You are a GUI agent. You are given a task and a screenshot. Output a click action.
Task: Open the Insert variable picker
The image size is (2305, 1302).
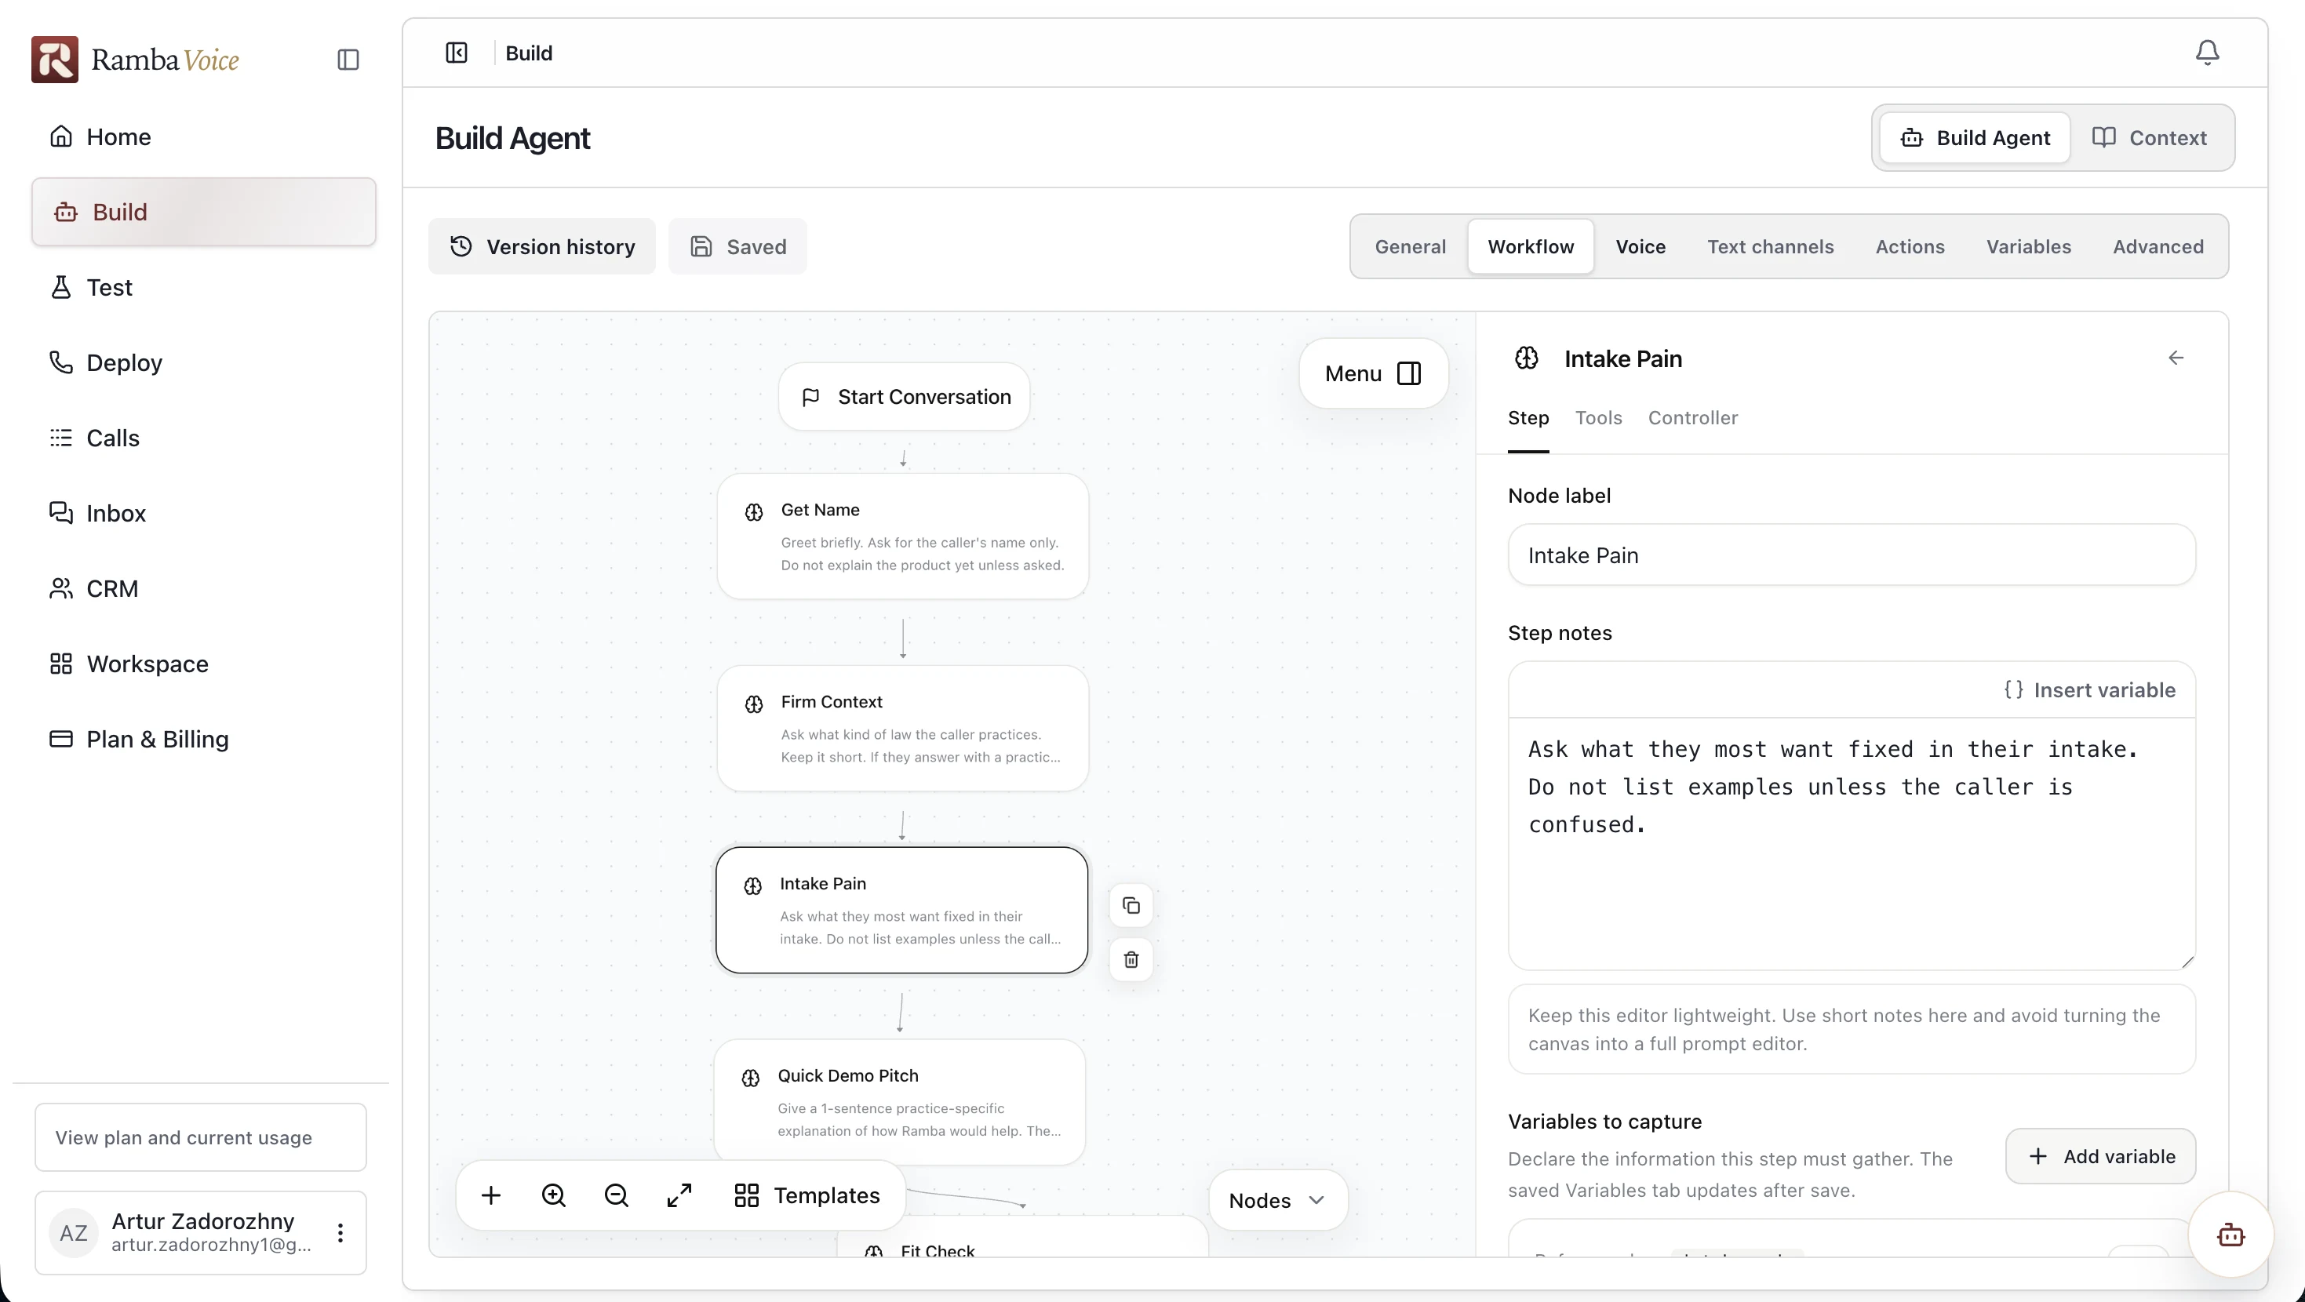2089,690
